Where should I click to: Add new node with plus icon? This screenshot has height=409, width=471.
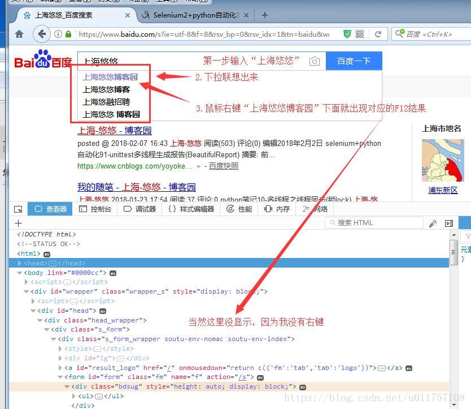coord(18,223)
